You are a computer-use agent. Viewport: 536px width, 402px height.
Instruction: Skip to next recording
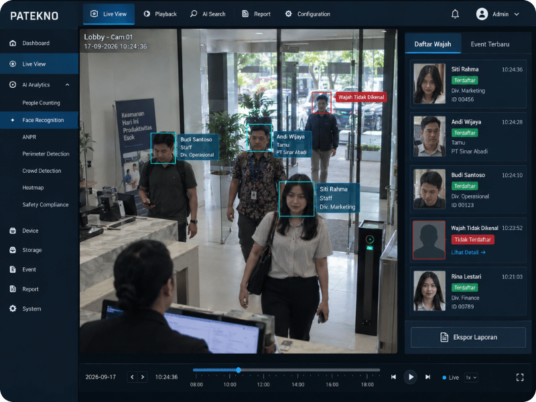click(x=427, y=377)
